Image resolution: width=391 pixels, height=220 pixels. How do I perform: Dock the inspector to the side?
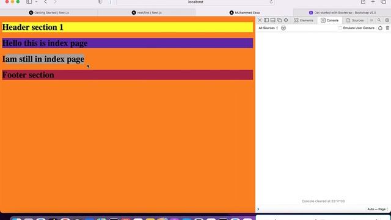[x=266, y=20]
